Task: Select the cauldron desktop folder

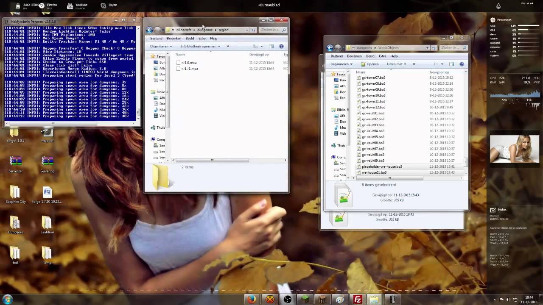Action: pos(47,225)
